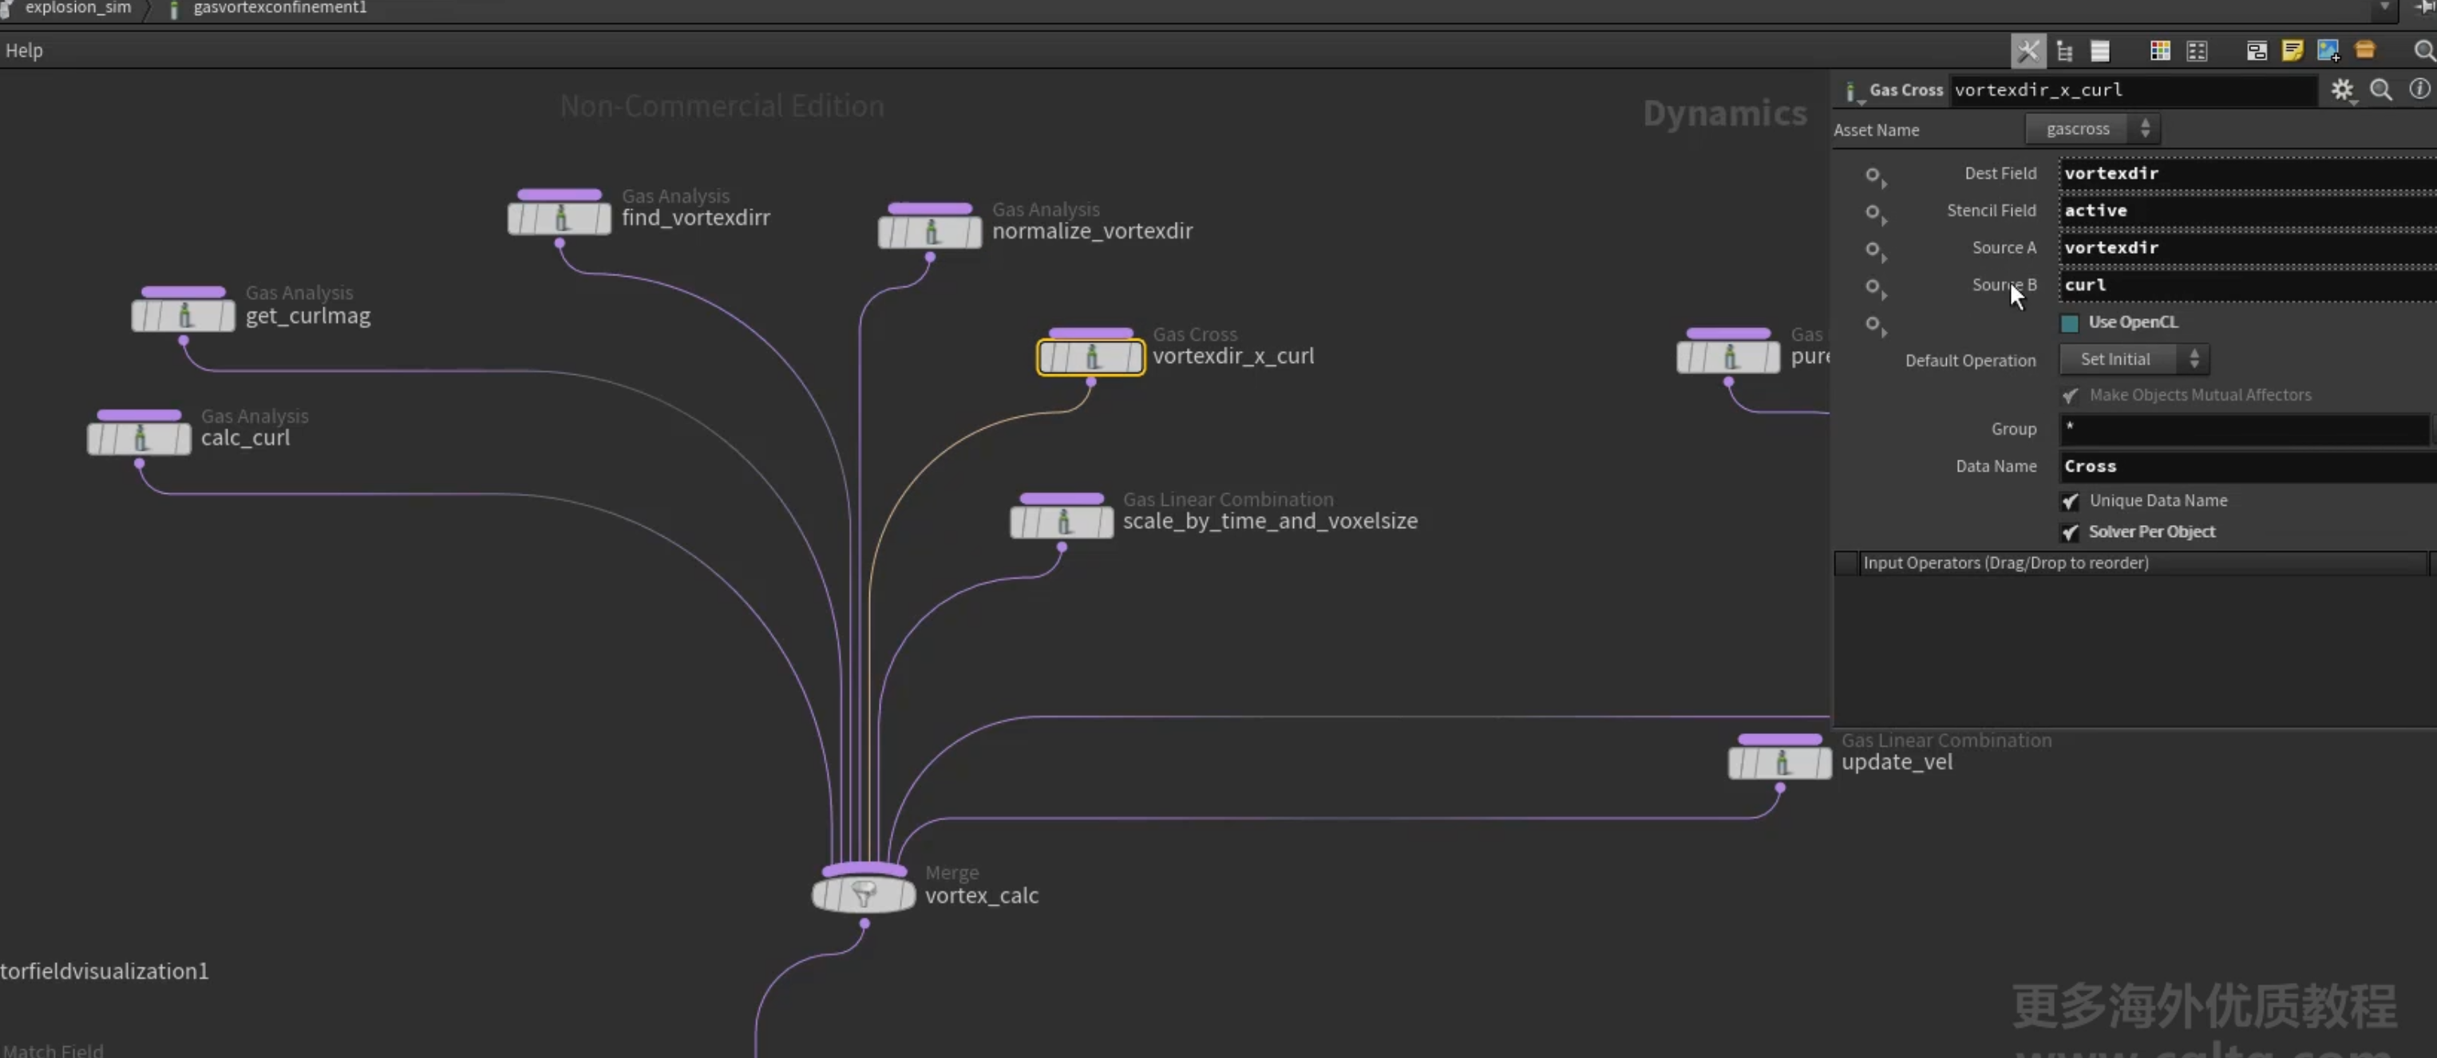Uncheck Unique Data Name option
This screenshot has width=2437, height=1058.
[2070, 501]
